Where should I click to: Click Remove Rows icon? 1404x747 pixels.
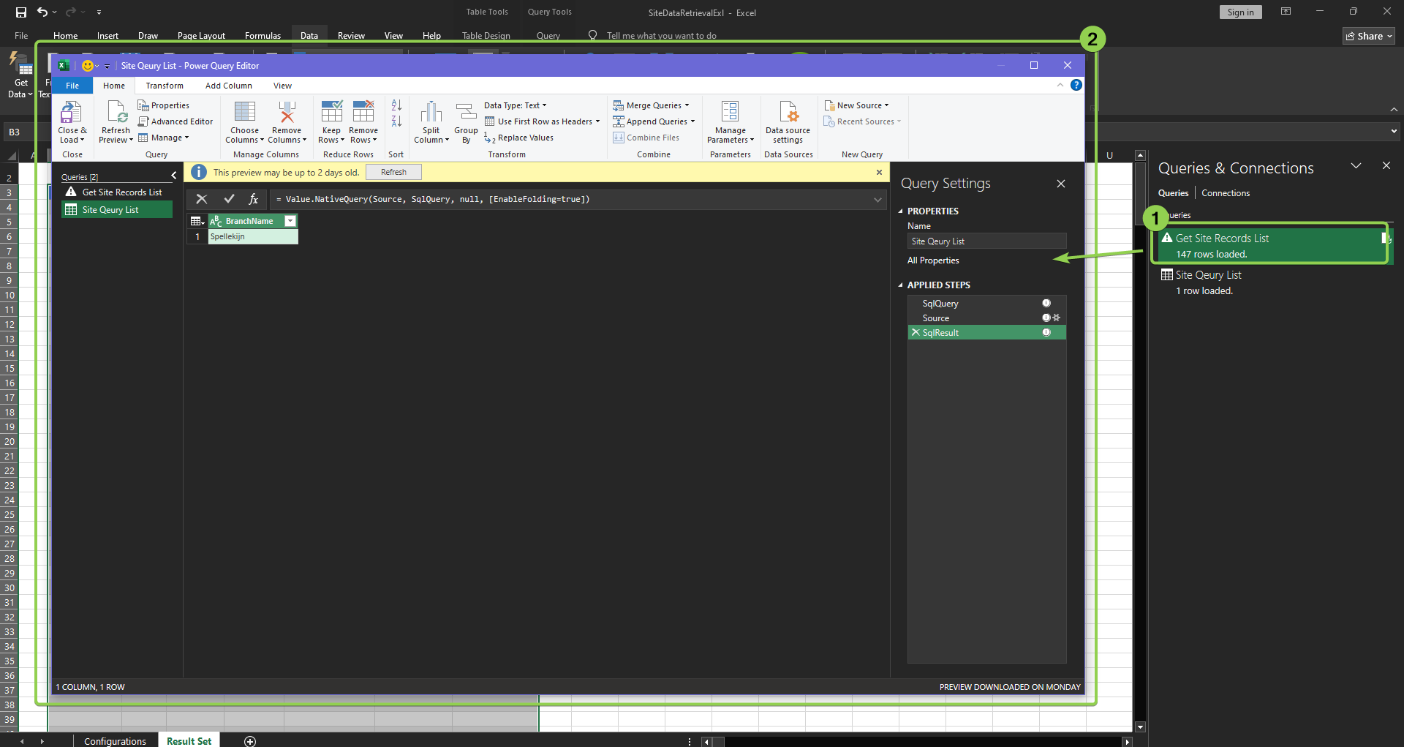point(363,112)
